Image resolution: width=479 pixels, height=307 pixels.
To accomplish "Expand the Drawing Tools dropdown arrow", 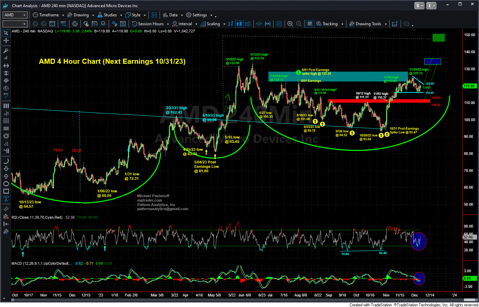I will 385,24.
